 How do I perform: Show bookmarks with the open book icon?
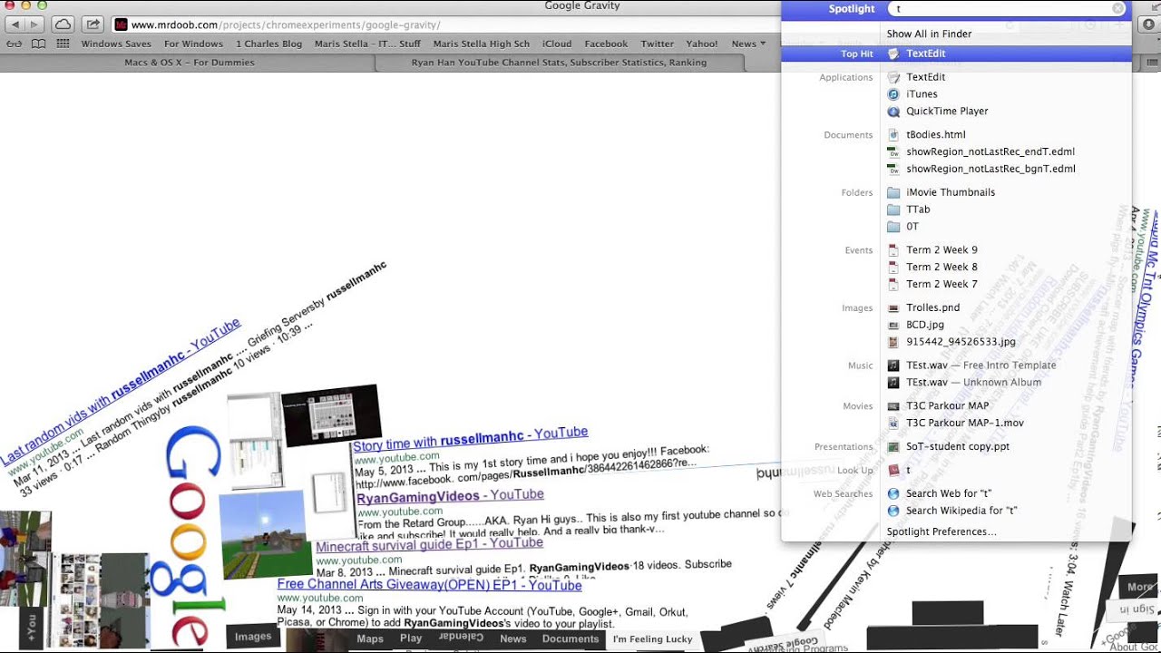(x=38, y=44)
